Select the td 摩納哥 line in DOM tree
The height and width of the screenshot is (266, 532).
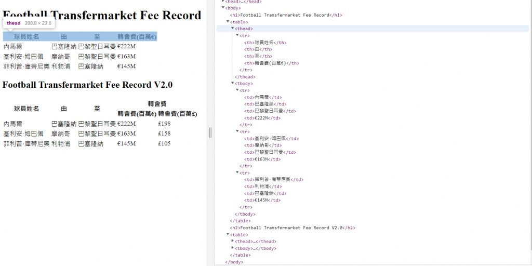click(263, 145)
